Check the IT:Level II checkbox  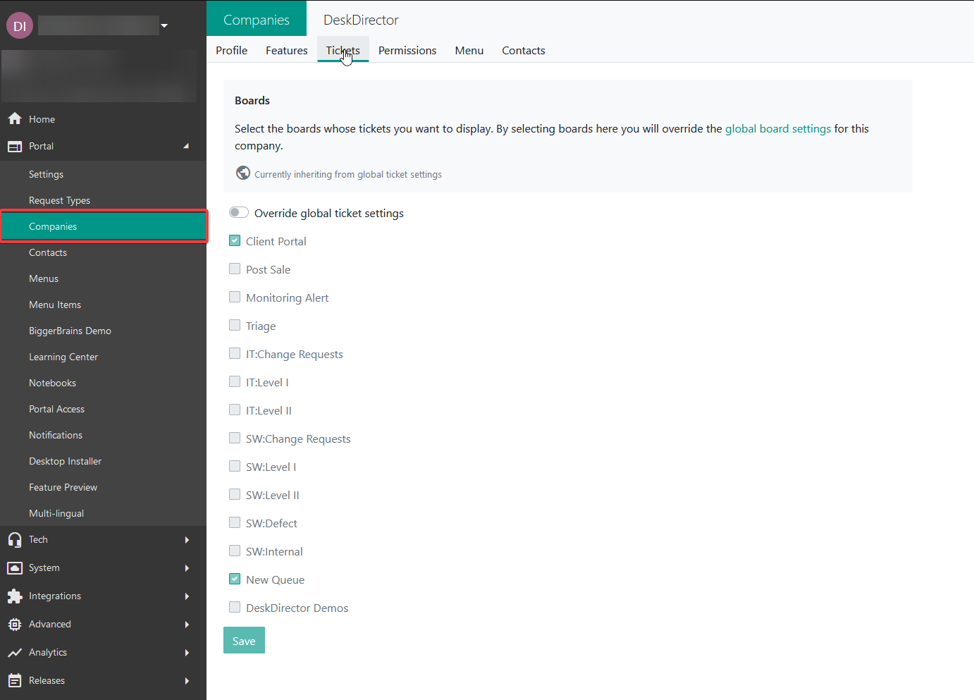point(235,410)
